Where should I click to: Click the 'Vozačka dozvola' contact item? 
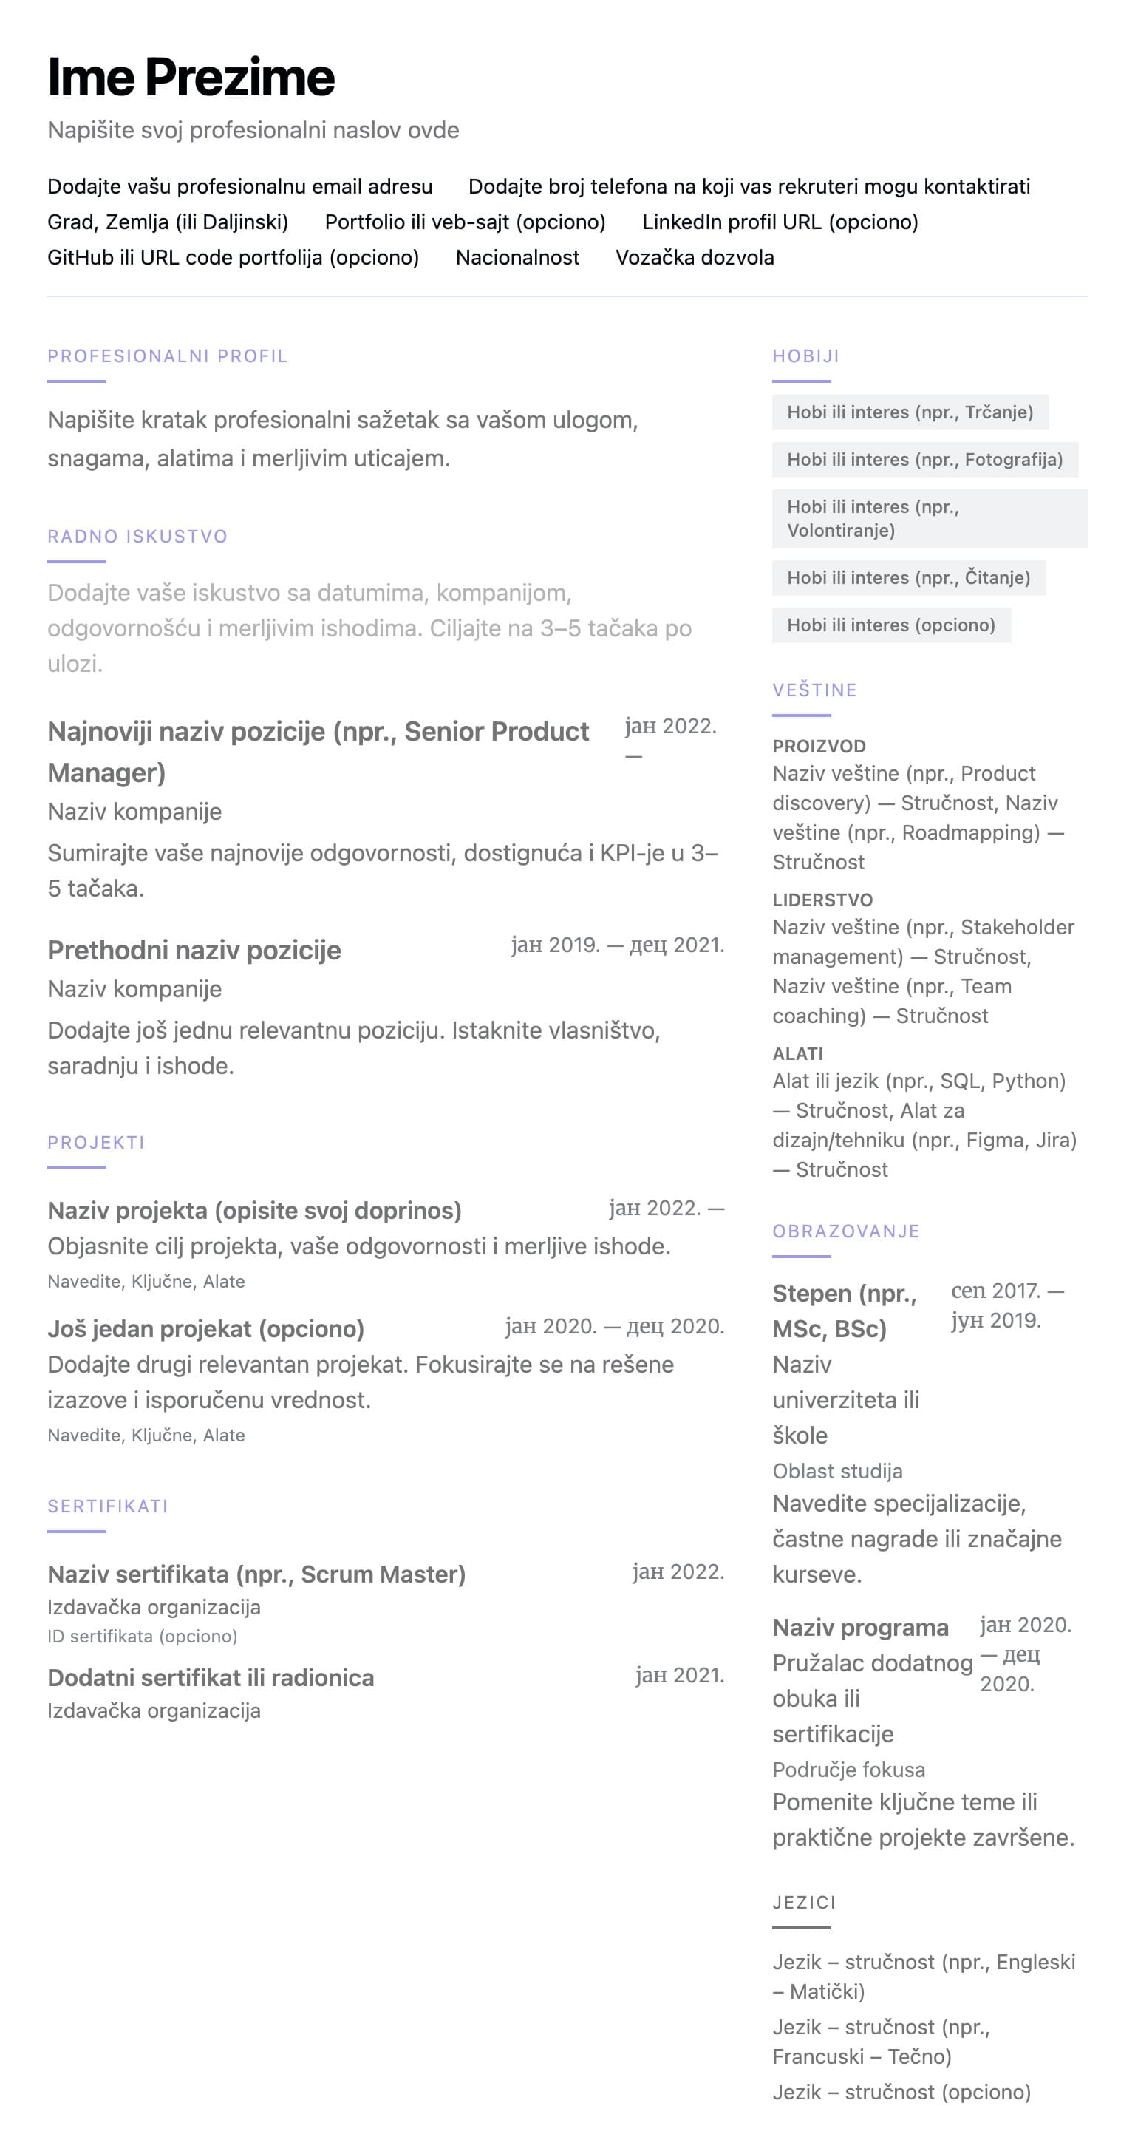[x=694, y=257]
